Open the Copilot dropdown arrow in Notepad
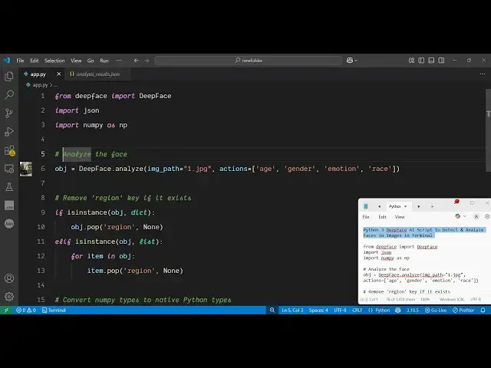 tap(465, 216)
